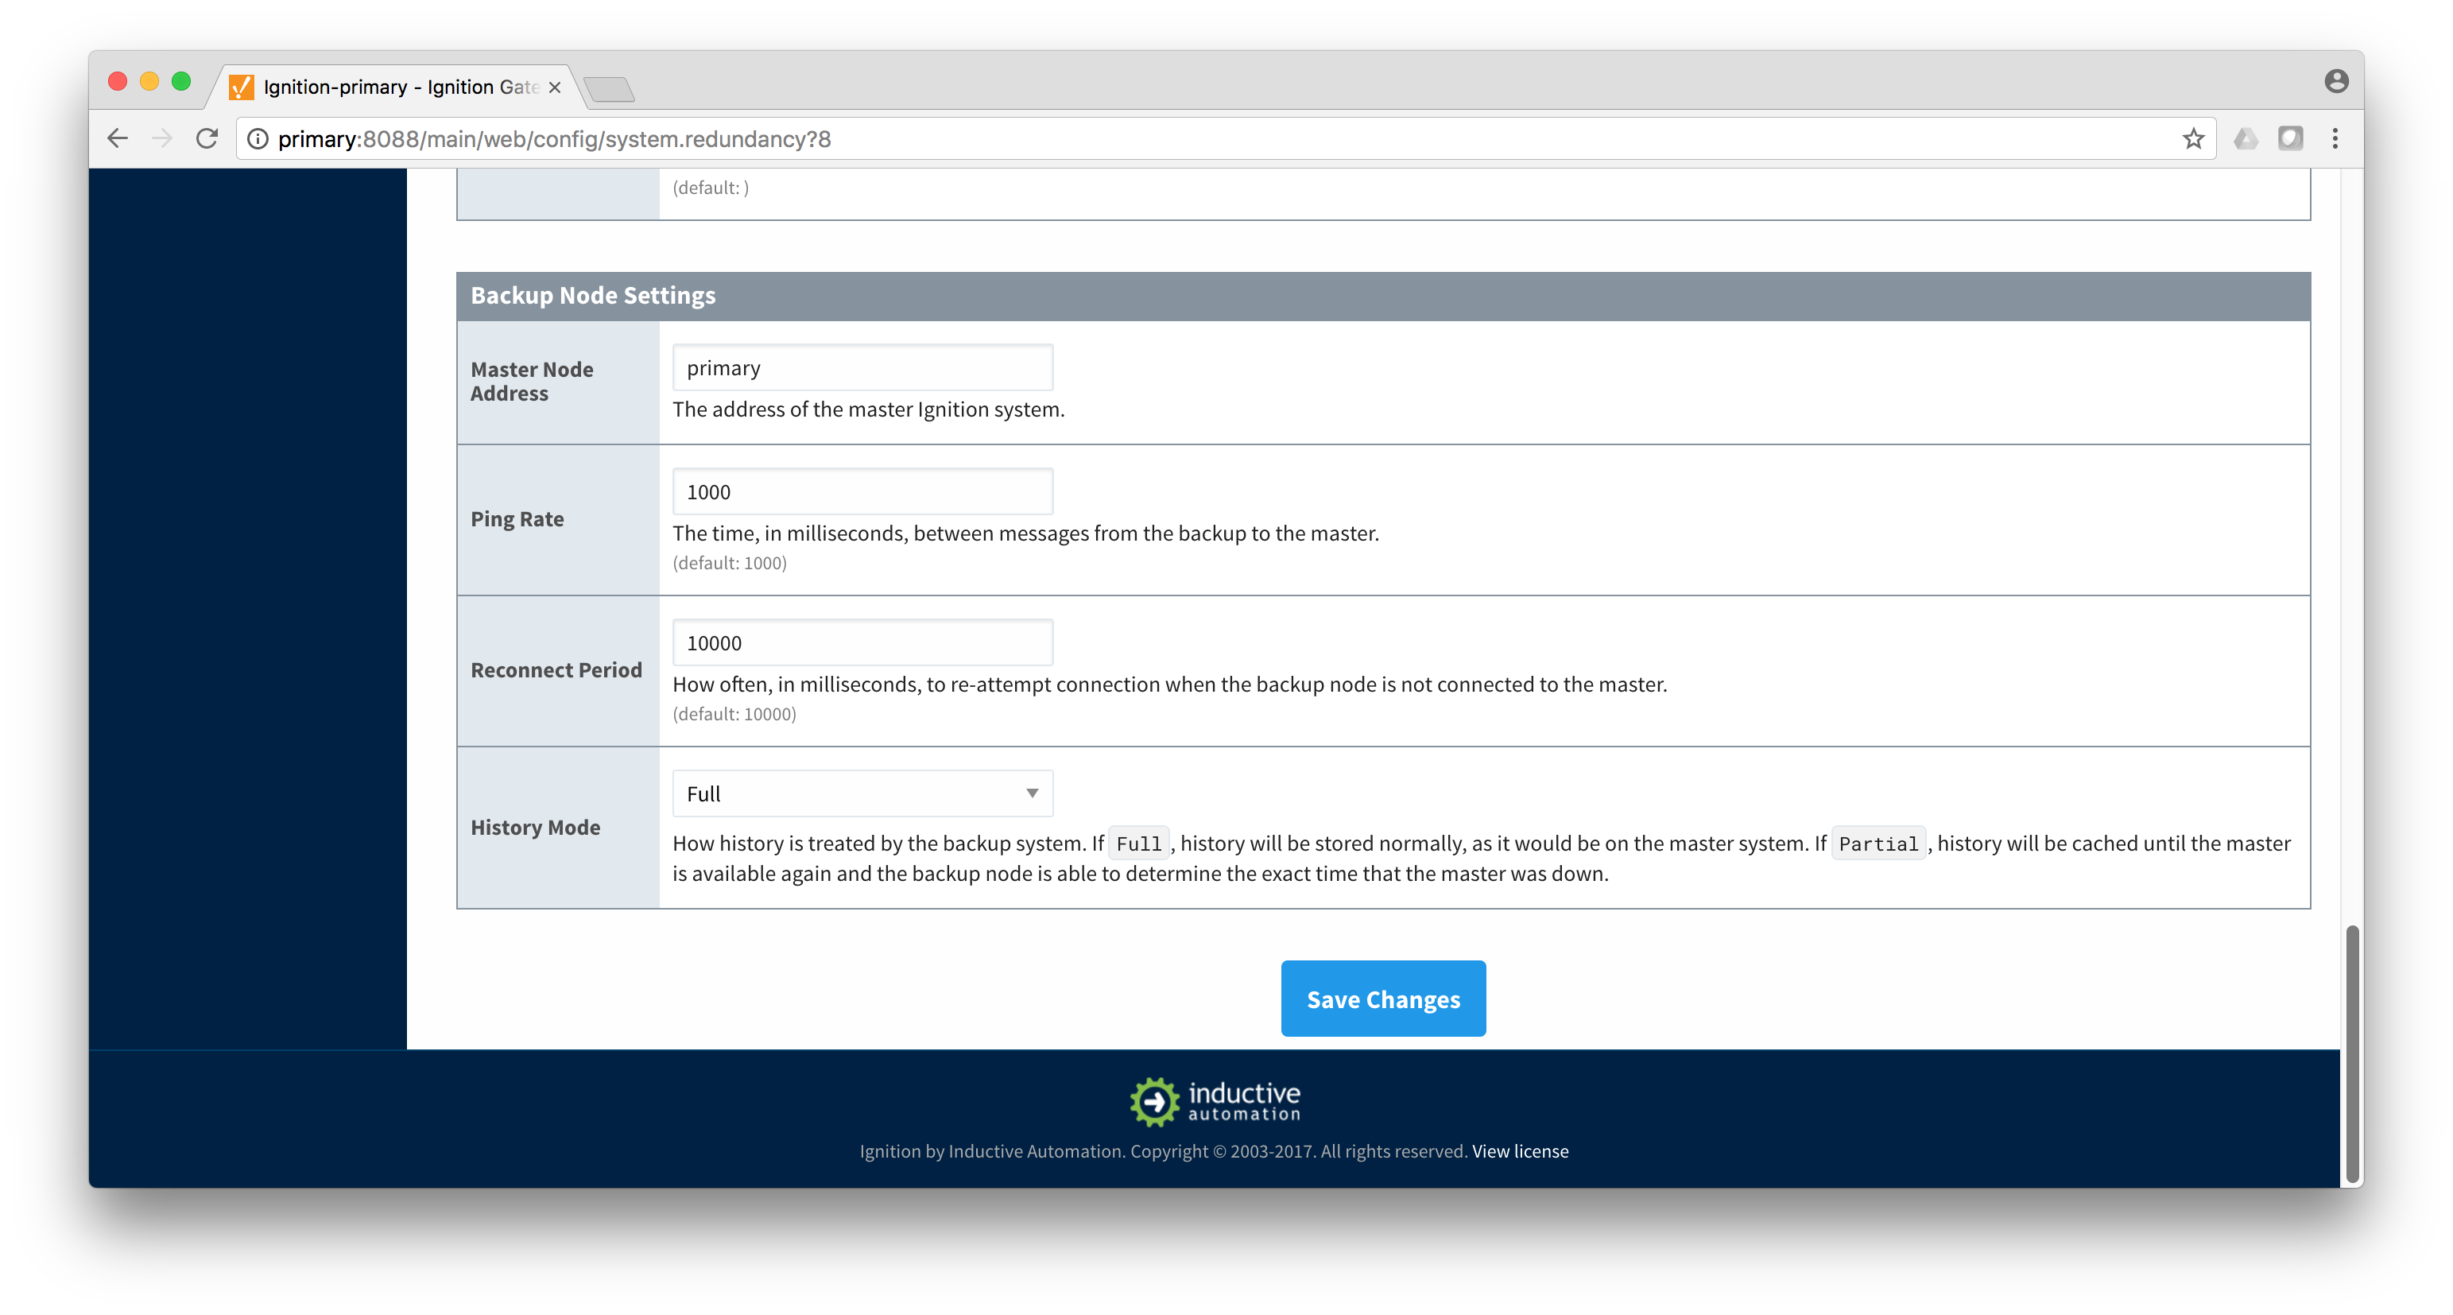Open the History Mode dropdown
Viewport: 2453px width, 1315px height.
862,793
